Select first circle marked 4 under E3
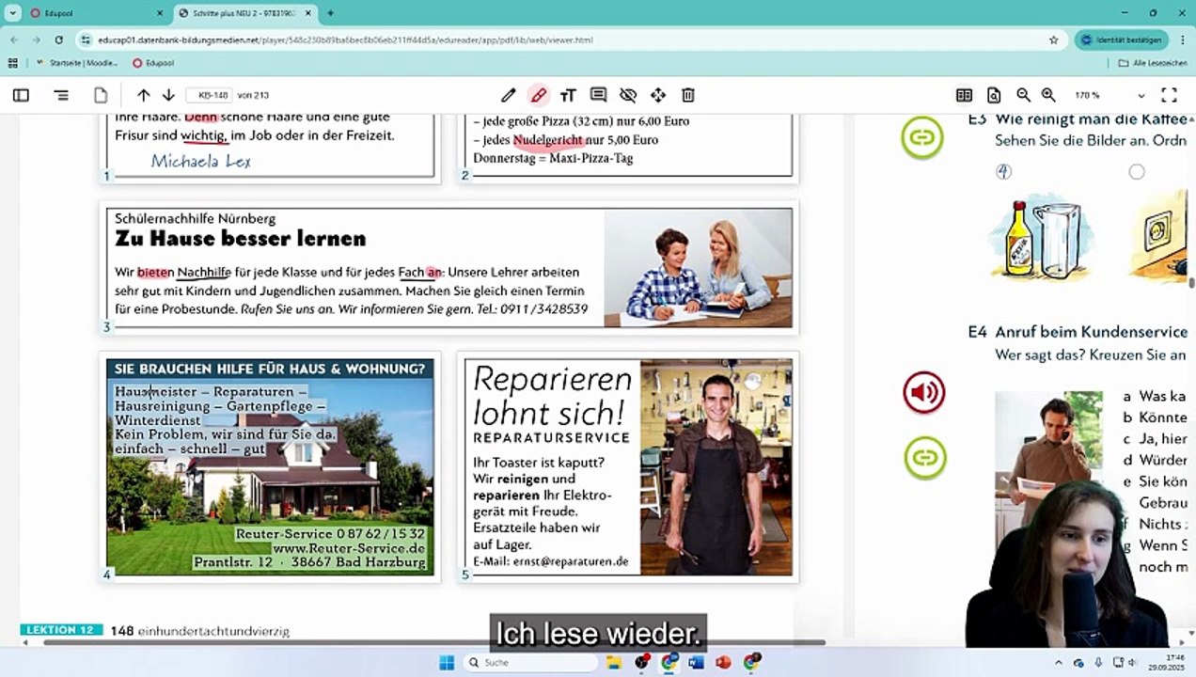 point(1004,171)
